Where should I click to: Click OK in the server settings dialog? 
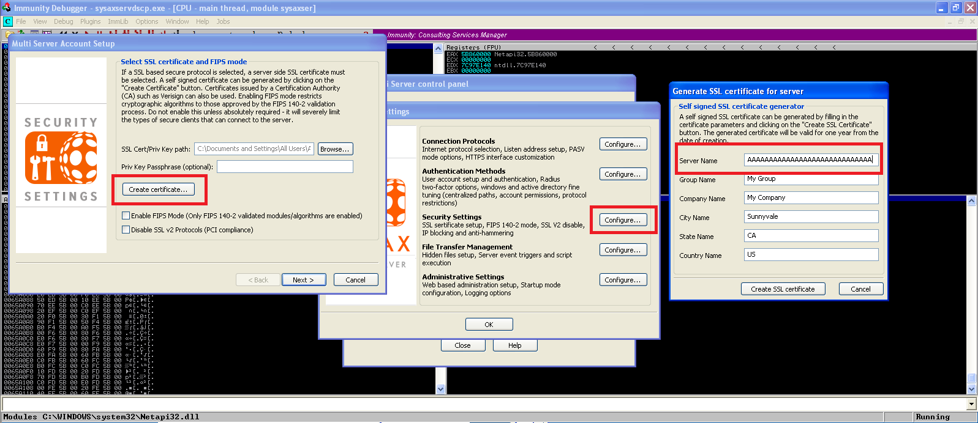coord(489,325)
